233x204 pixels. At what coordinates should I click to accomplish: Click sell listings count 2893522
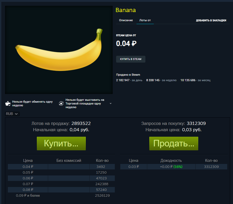[81, 124]
